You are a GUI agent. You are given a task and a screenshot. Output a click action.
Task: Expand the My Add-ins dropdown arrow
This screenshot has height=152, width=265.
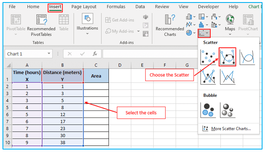point(138,31)
